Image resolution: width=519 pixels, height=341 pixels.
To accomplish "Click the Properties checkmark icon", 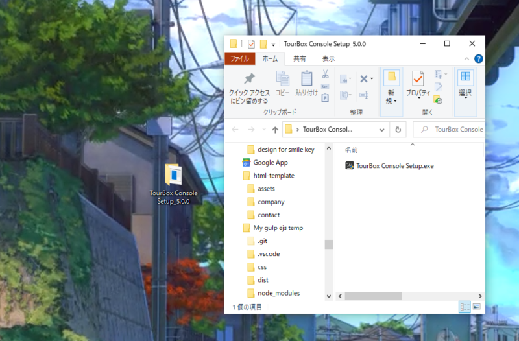I will tap(418, 79).
